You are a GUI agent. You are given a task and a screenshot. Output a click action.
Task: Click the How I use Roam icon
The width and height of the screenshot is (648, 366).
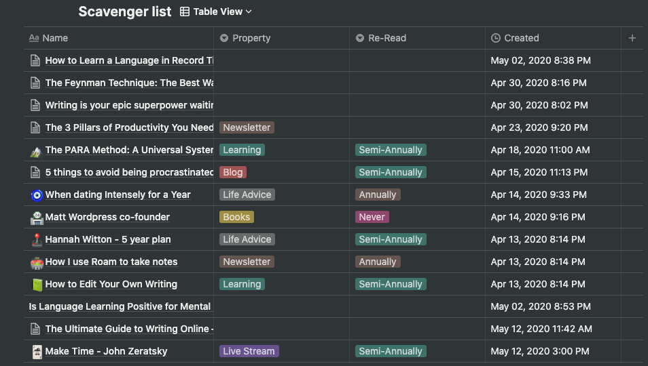click(37, 262)
